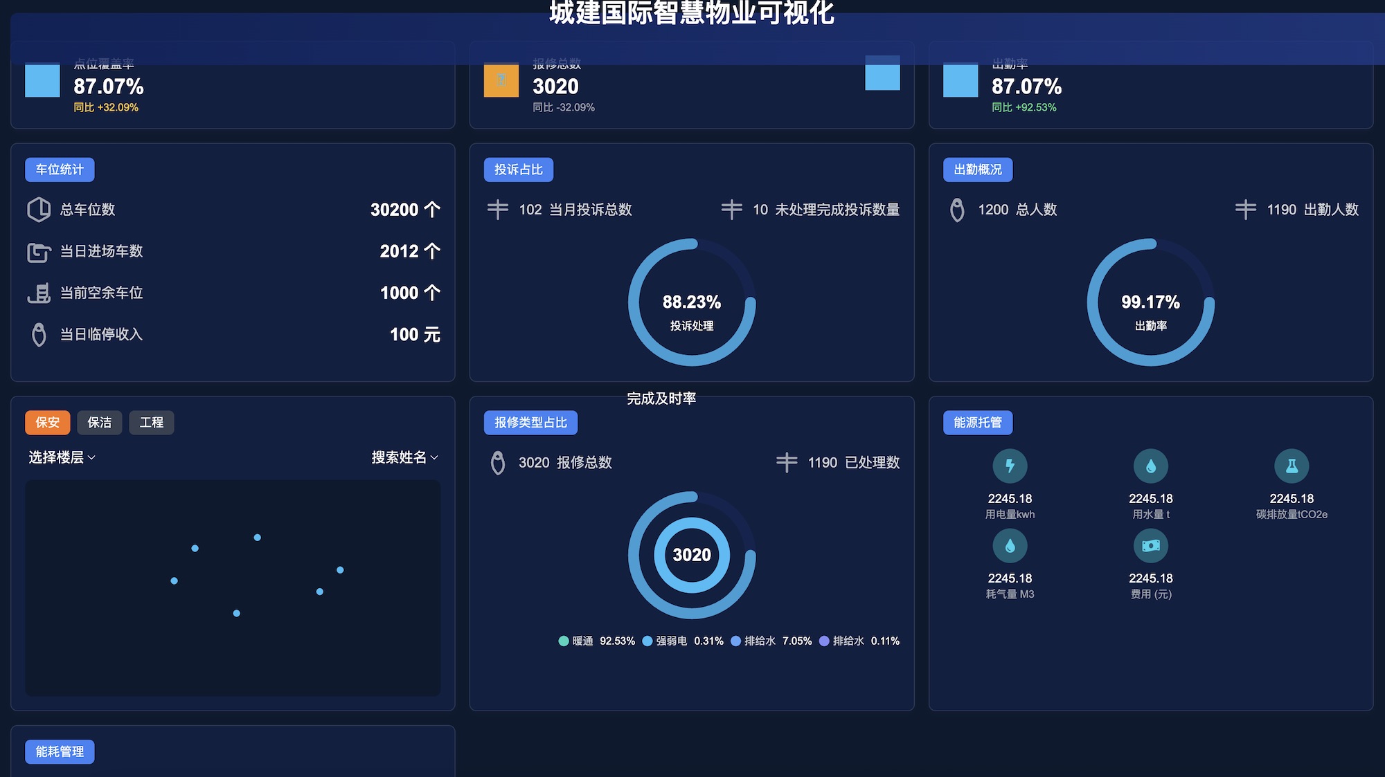The height and width of the screenshot is (777, 1385).
Task: Click the topmost dot on the map
Action: pos(257,538)
